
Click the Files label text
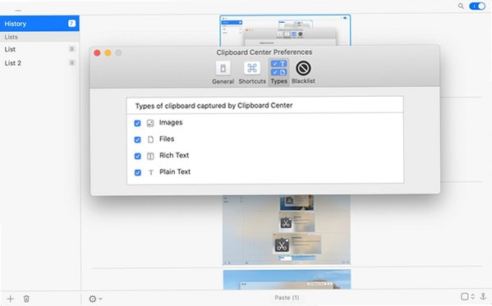[167, 139]
